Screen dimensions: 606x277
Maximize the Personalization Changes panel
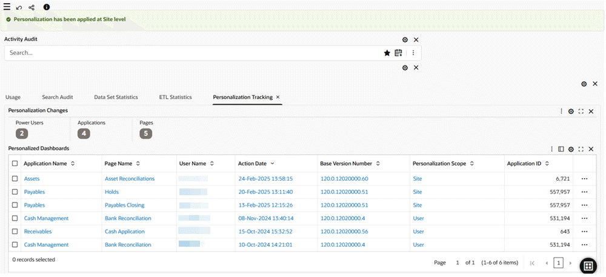pos(581,112)
